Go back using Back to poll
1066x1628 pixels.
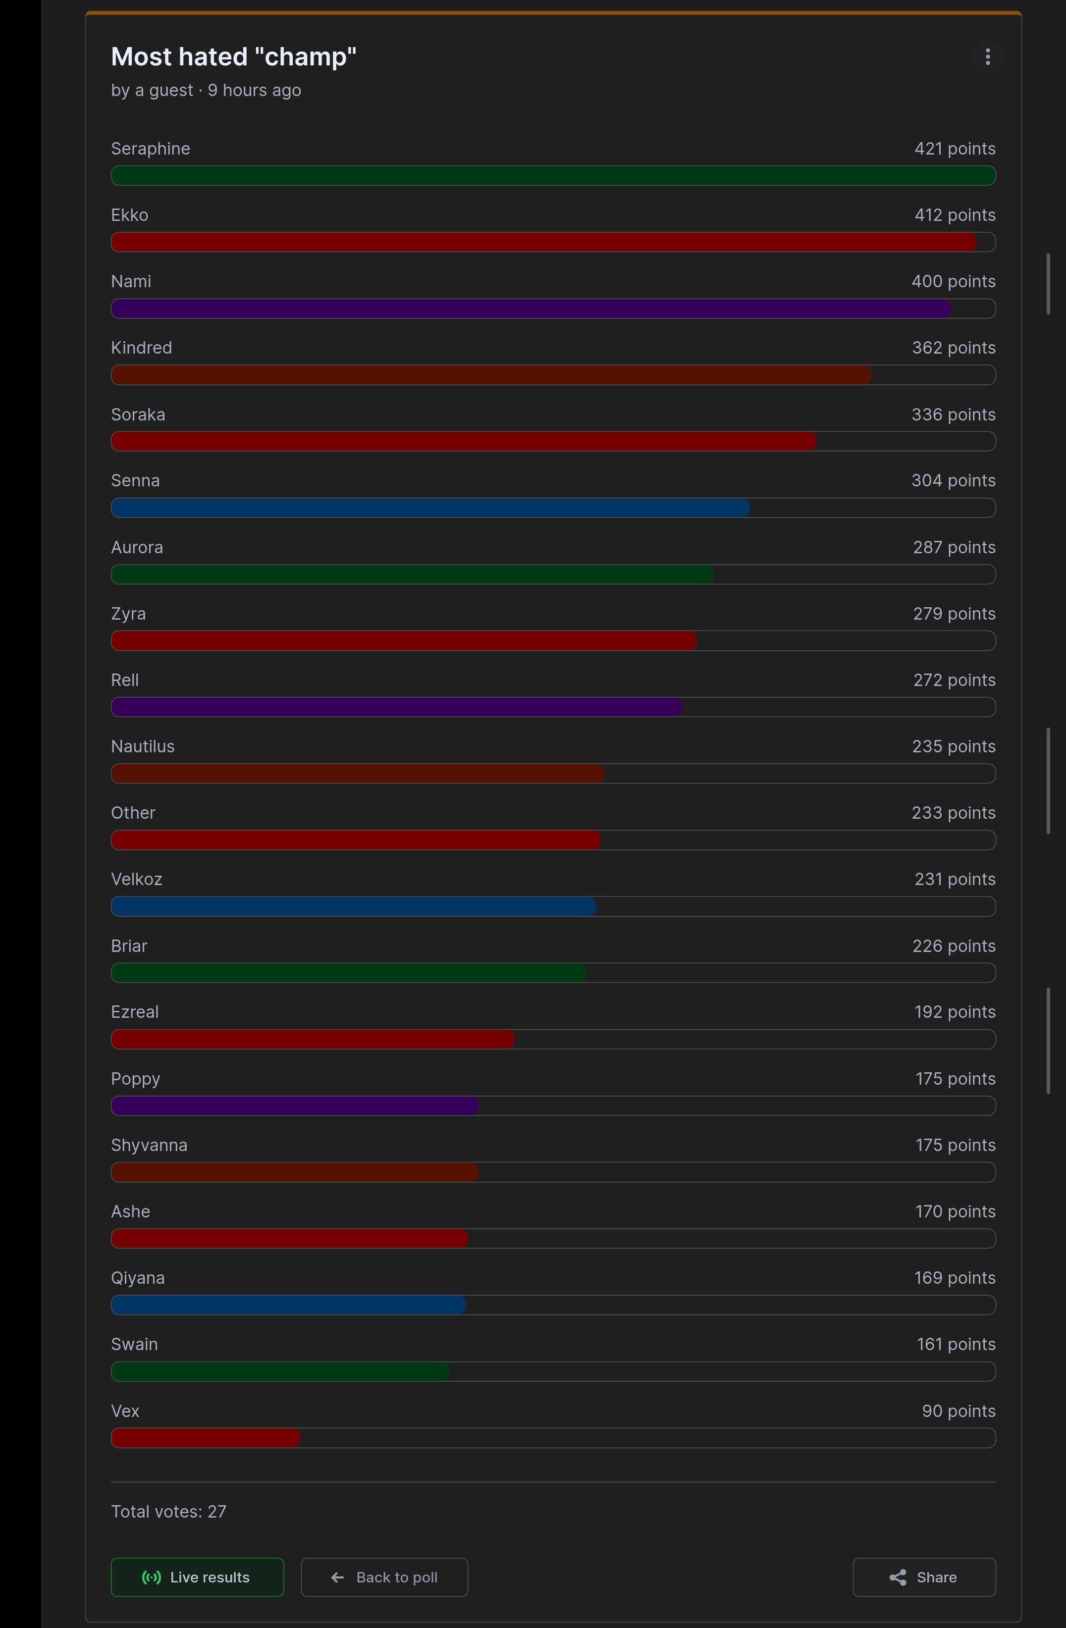[x=384, y=1576]
